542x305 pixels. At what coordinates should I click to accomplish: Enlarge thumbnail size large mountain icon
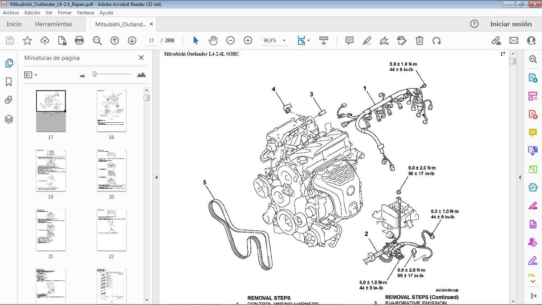141,75
